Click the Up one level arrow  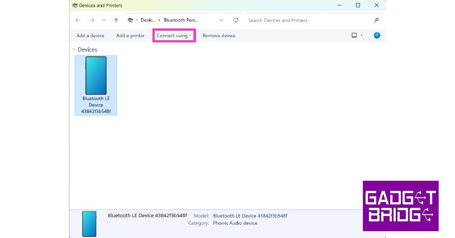click(116, 20)
